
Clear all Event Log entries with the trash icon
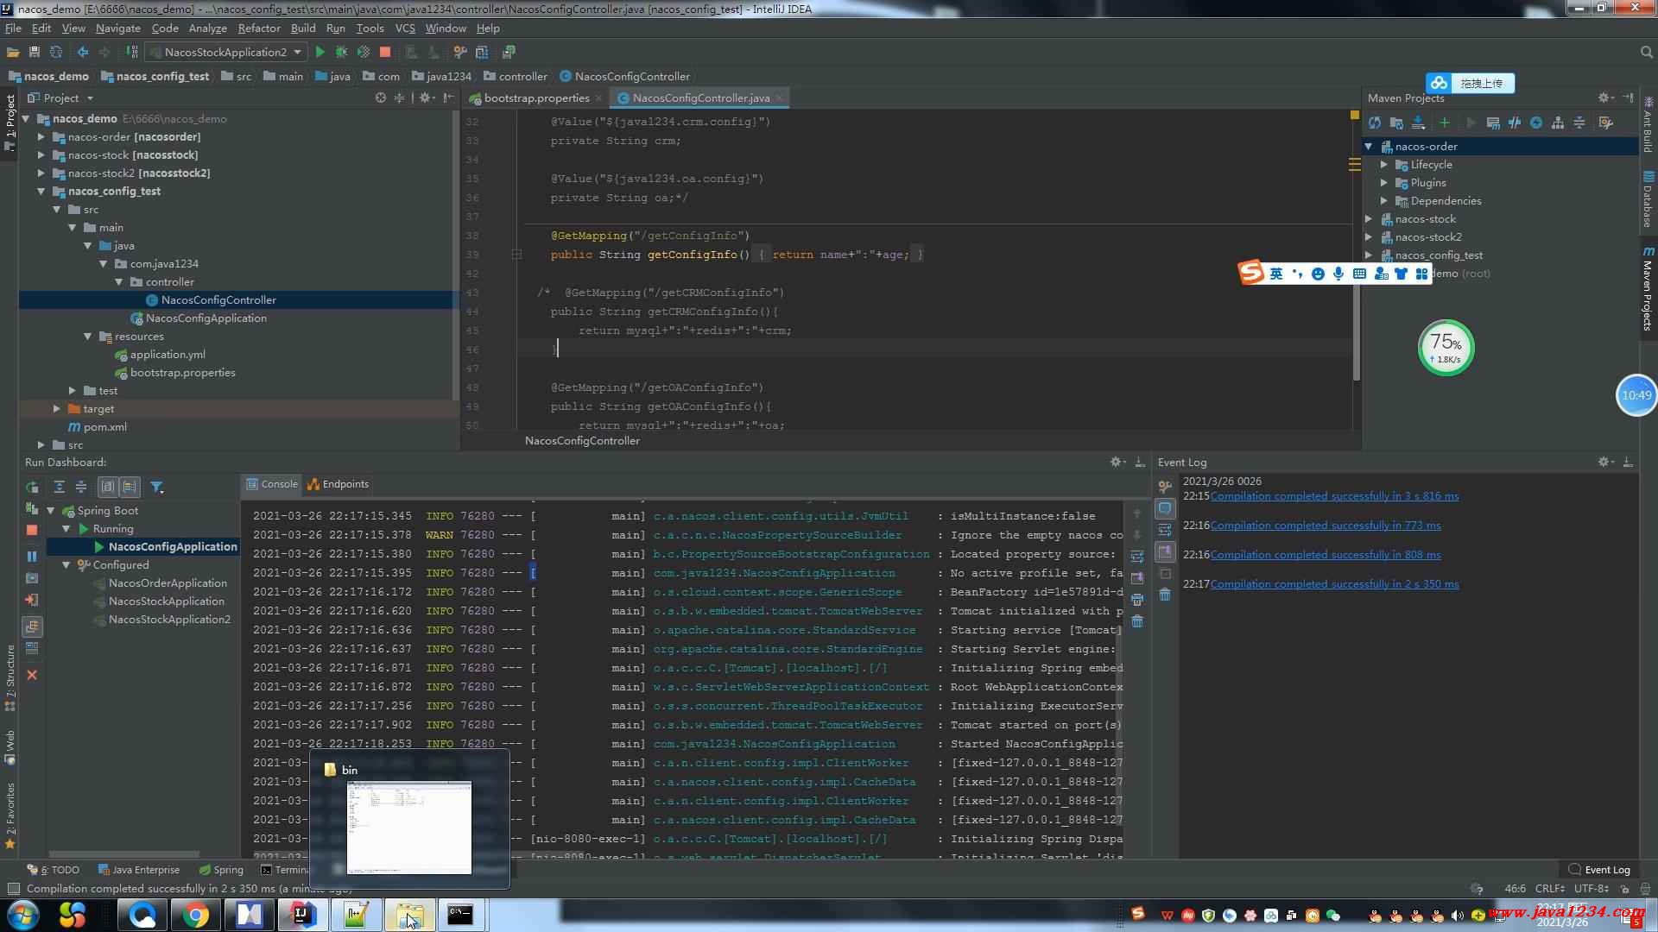point(1165,595)
